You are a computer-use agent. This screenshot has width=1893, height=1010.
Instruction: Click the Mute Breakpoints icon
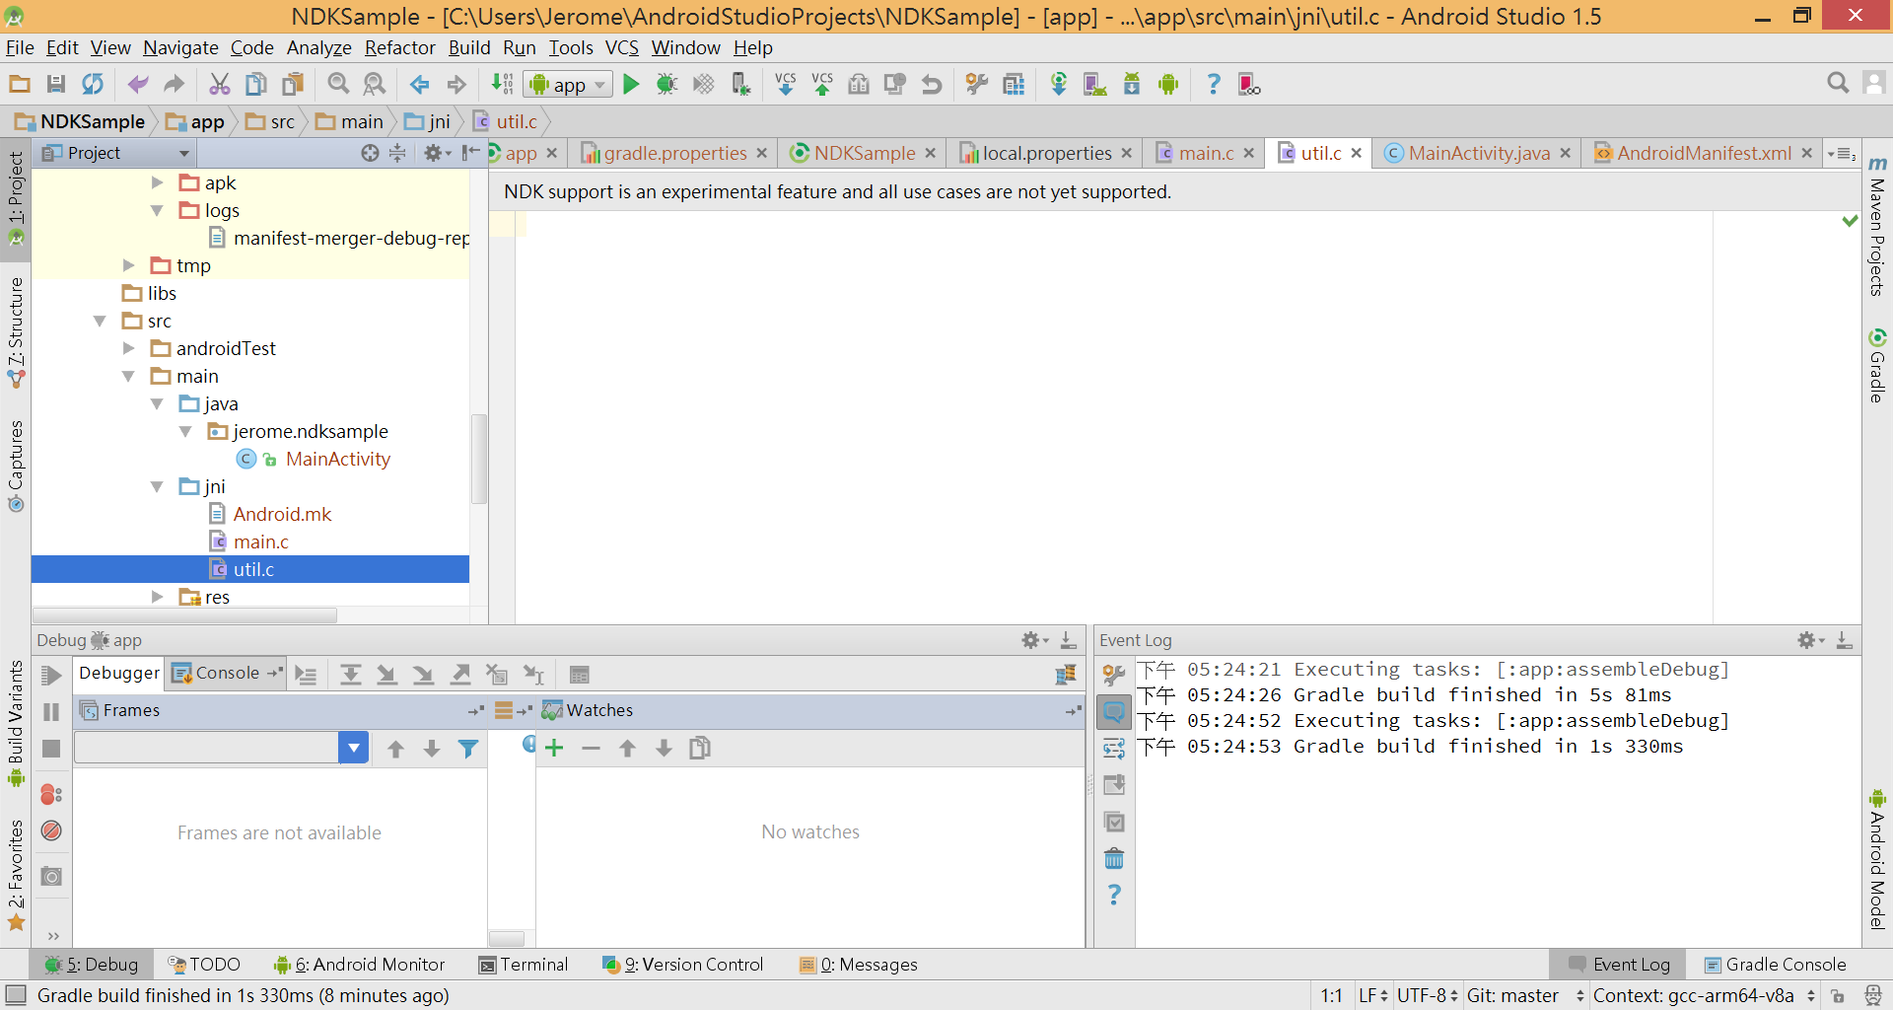(51, 830)
